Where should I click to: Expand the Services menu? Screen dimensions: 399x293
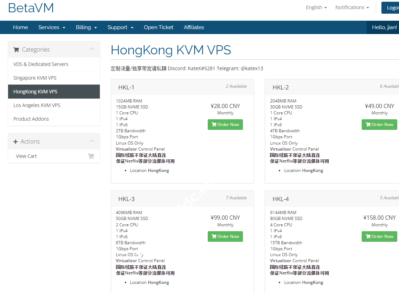pyautogui.click(x=52, y=27)
